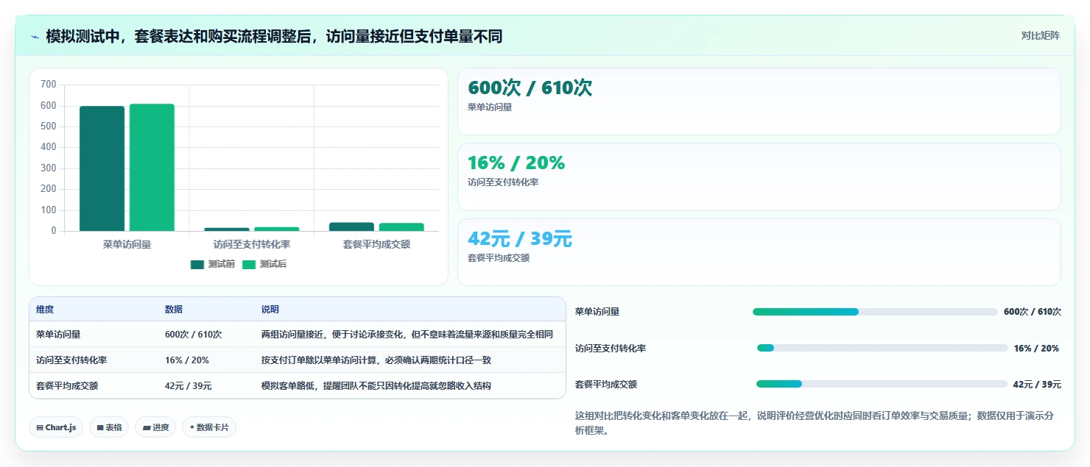The height and width of the screenshot is (467, 1090).
Task: Select the 数据卡片 tag chip
Action: (209, 427)
